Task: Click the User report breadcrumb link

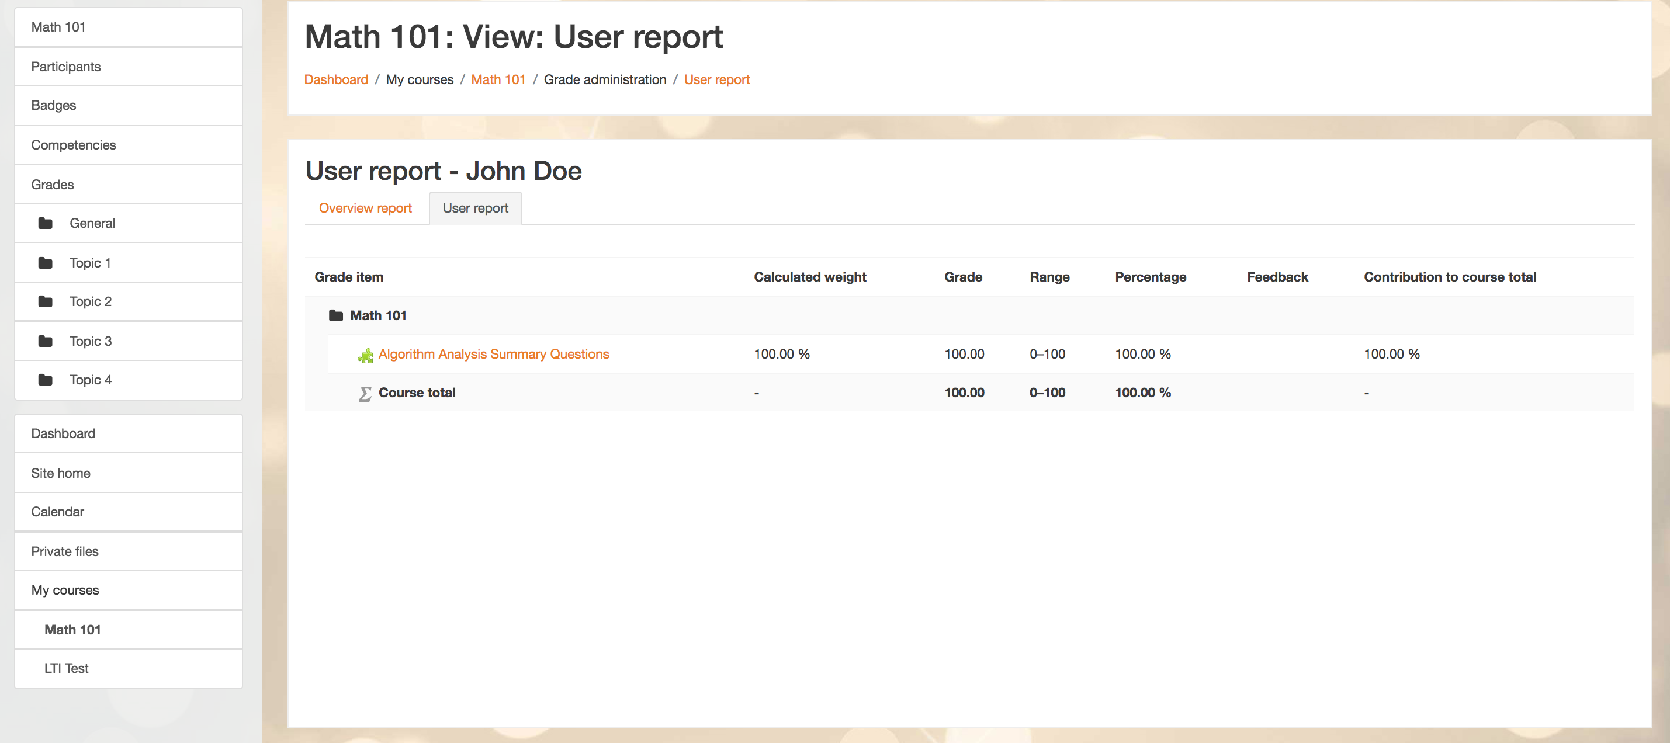Action: point(716,79)
